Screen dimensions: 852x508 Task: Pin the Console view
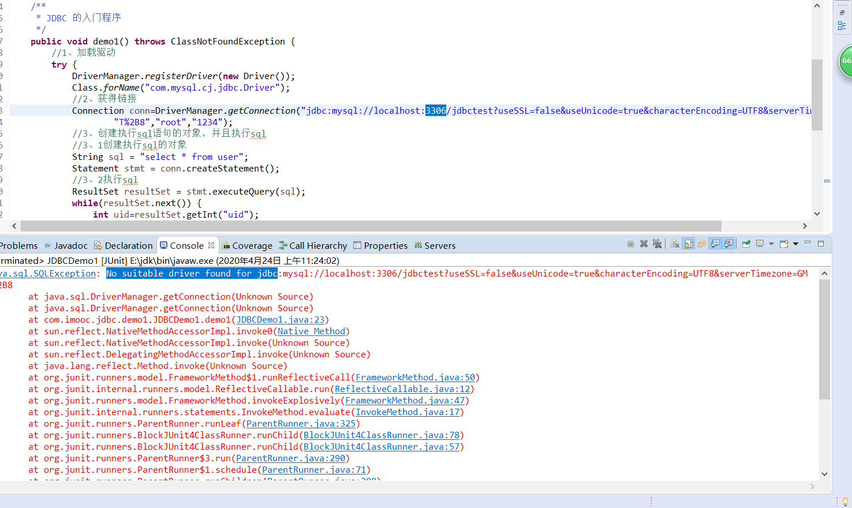[746, 244]
